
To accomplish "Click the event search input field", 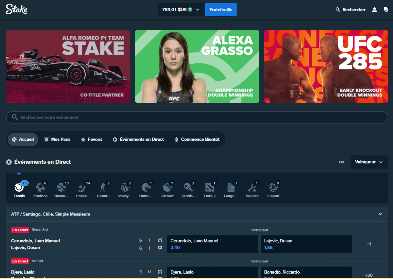I will [197, 117].
